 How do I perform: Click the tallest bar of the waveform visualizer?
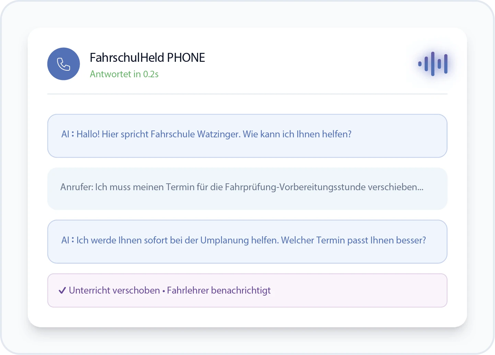(x=433, y=64)
